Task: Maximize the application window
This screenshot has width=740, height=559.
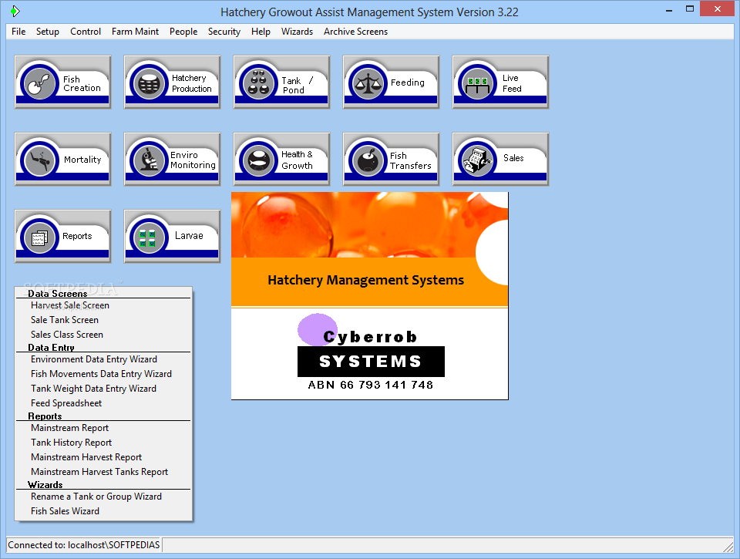Action: point(689,9)
